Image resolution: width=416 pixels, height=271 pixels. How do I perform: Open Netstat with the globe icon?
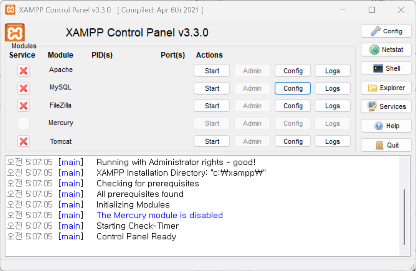(x=386, y=50)
